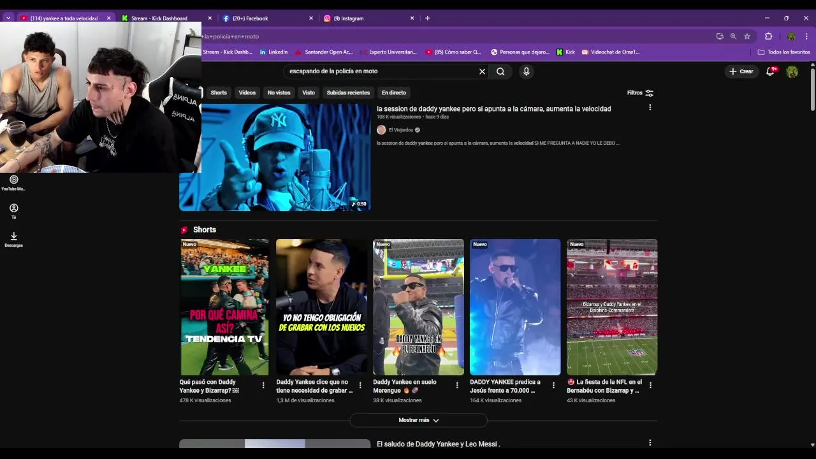Image resolution: width=816 pixels, height=459 pixels.
Task: Open Chrome extensions puzzle icon
Action: (x=768, y=36)
